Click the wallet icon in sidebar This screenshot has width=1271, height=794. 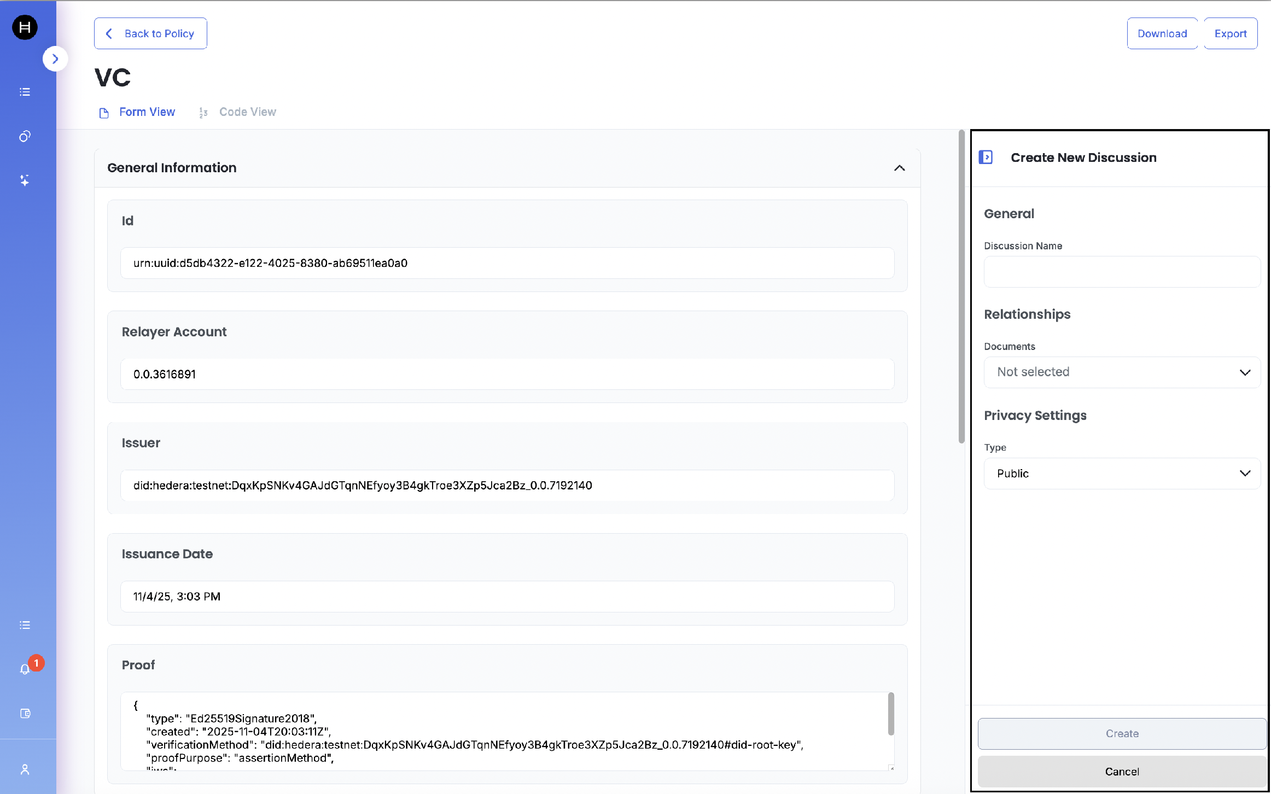tap(25, 713)
